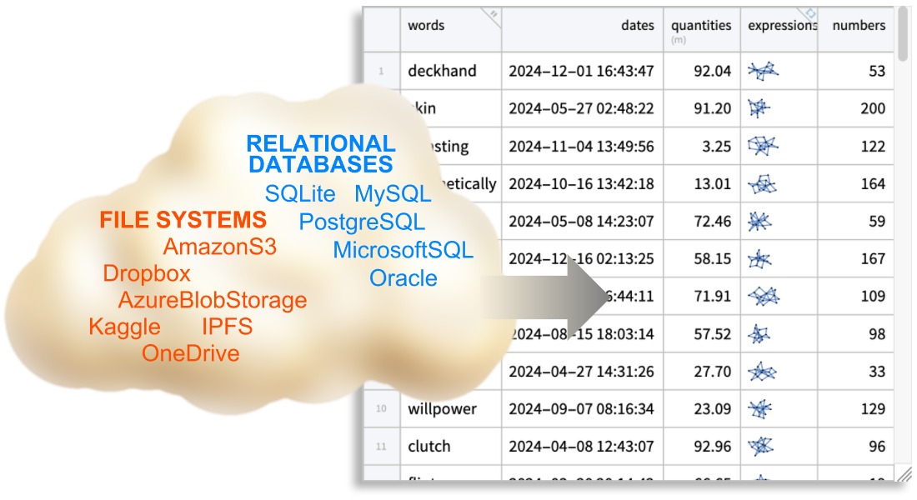This screenshot has width=917, height=500.
Task: Select the numbers column header
Action: coord(859,26)
